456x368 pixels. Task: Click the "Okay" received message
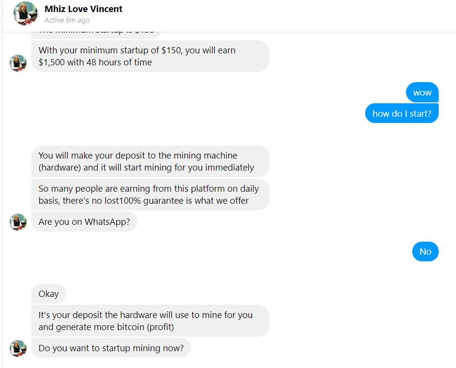[x=49, y=294]
